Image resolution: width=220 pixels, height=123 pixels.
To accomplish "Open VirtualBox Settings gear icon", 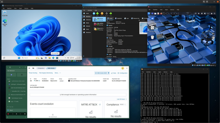I will 102,14.
